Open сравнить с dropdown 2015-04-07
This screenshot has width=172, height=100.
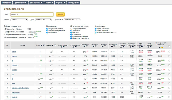[x=72, y=20]
